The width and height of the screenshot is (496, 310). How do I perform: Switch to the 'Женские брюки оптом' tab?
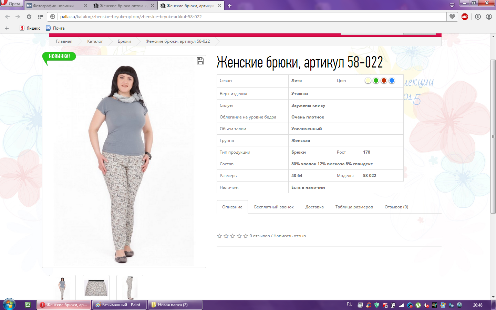tap(124, 6)
